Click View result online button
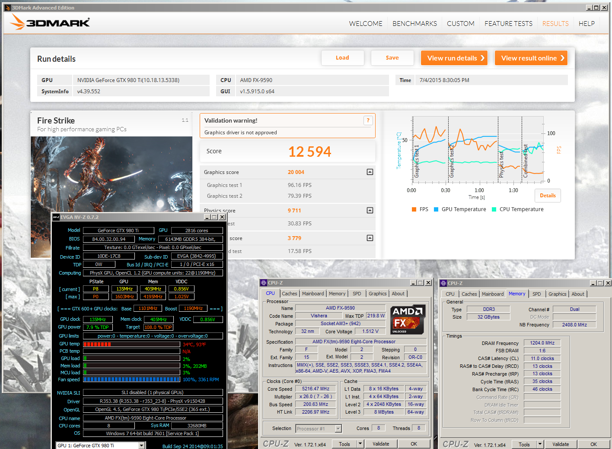Screen dimensions: 612x449 click(x=531, y=58)
